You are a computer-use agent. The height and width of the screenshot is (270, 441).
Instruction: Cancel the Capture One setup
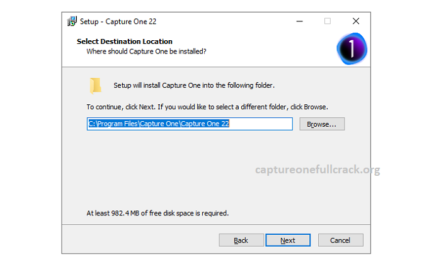click(340, 240)
